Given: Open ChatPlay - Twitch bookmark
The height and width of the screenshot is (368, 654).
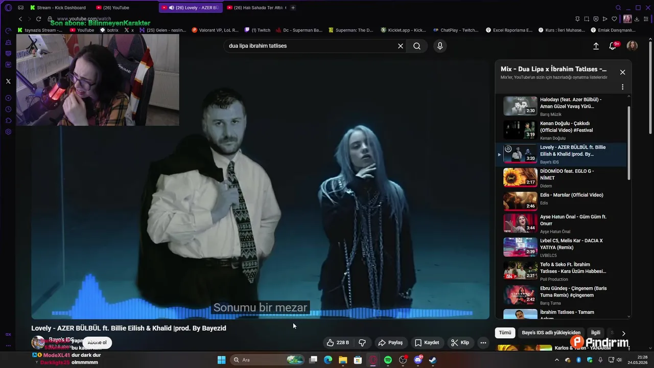Looking at the screenshot, I should (x=456, y=30).
